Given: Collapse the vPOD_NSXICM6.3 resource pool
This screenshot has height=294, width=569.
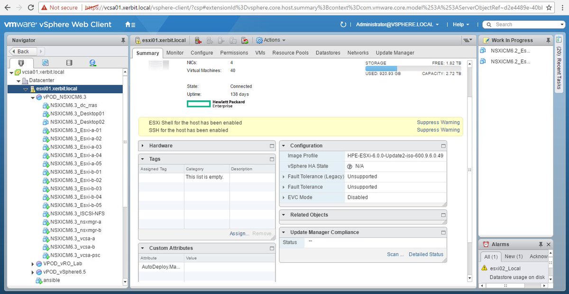Looking at the screenshot, I should (33, 98).
